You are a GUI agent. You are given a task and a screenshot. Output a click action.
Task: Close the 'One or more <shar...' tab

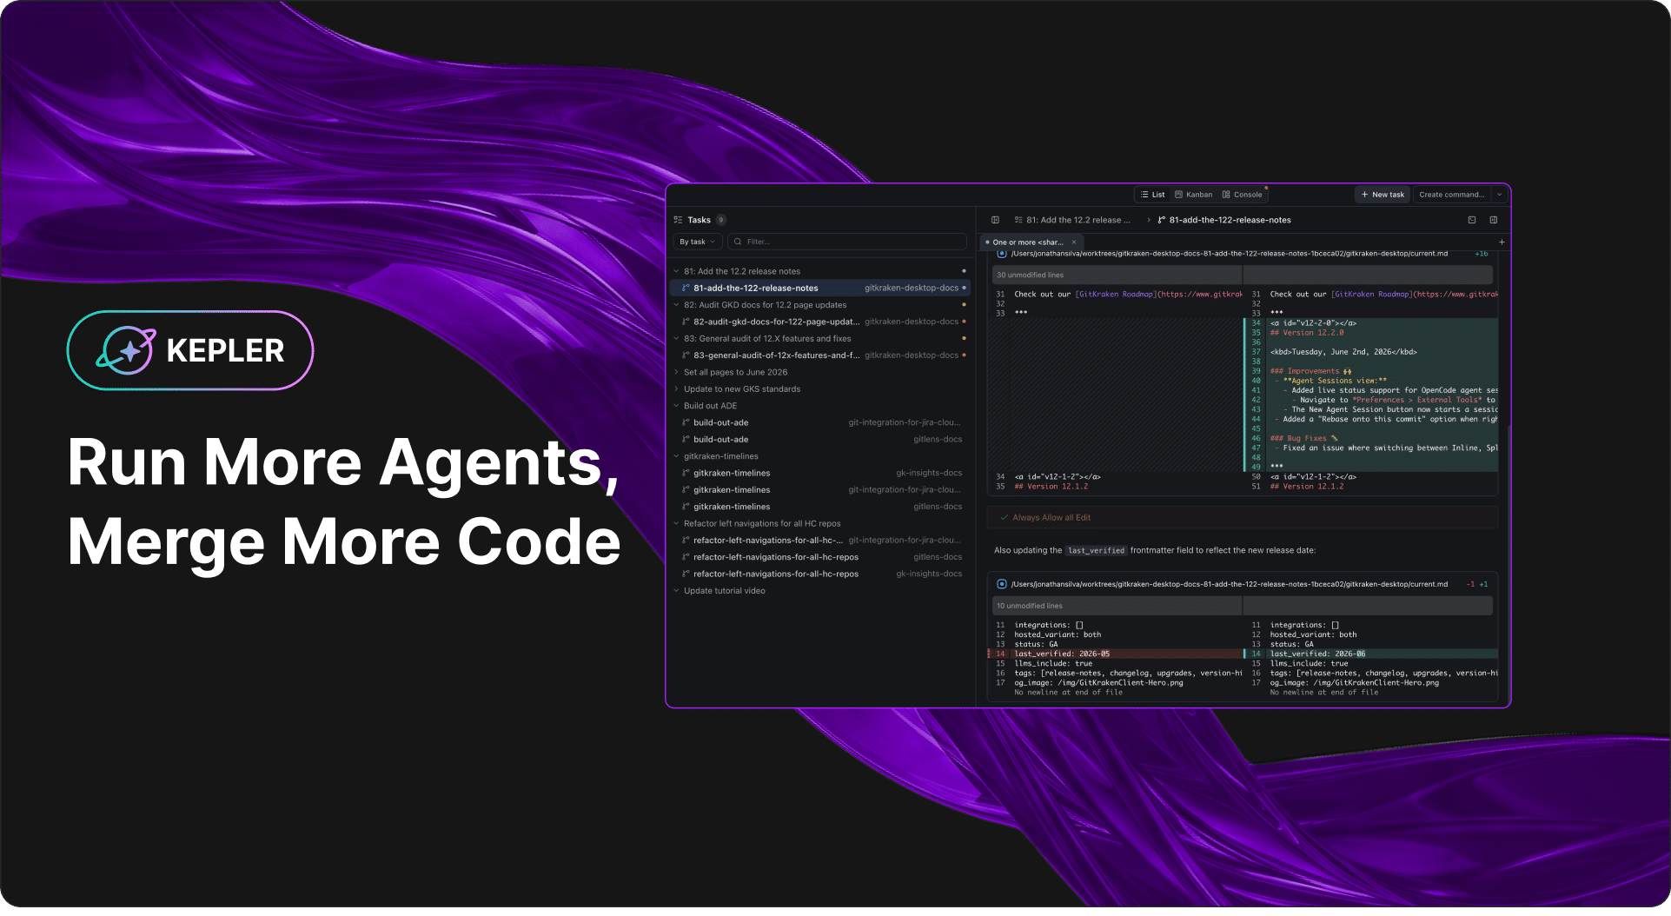coord(1074,242)
